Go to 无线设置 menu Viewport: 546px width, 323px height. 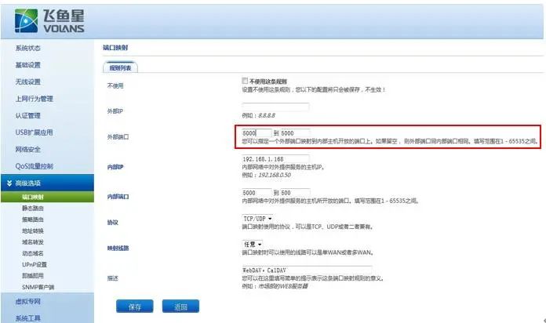coord(28,82)
